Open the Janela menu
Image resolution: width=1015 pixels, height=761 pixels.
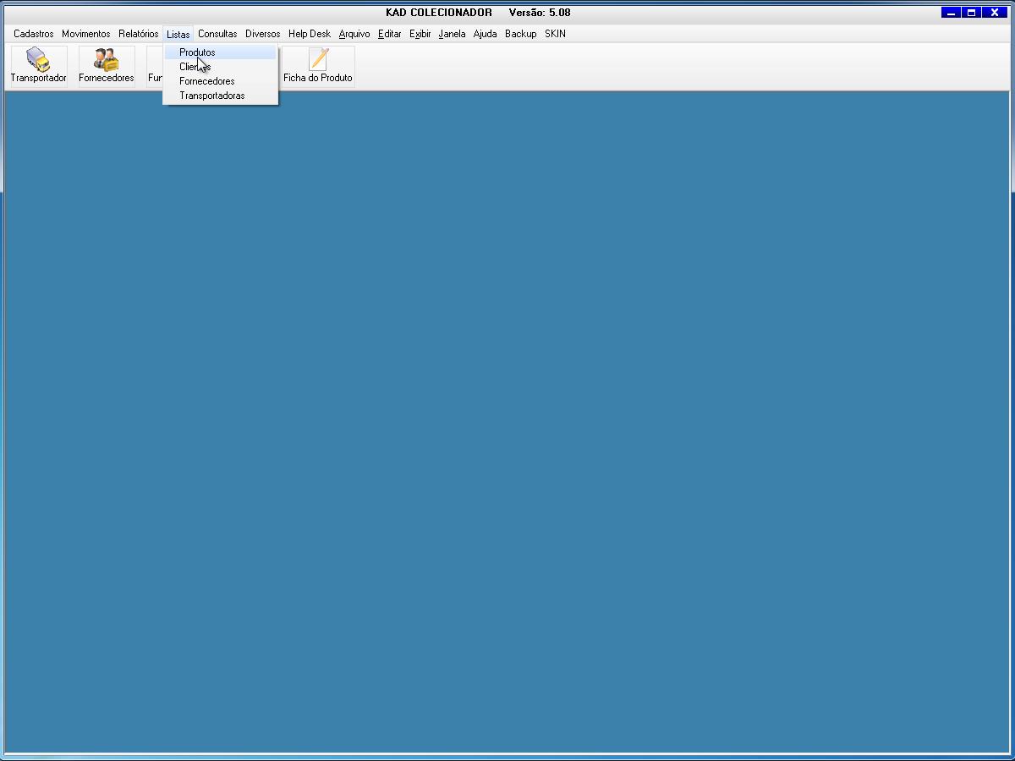click(x=453, y=34)
